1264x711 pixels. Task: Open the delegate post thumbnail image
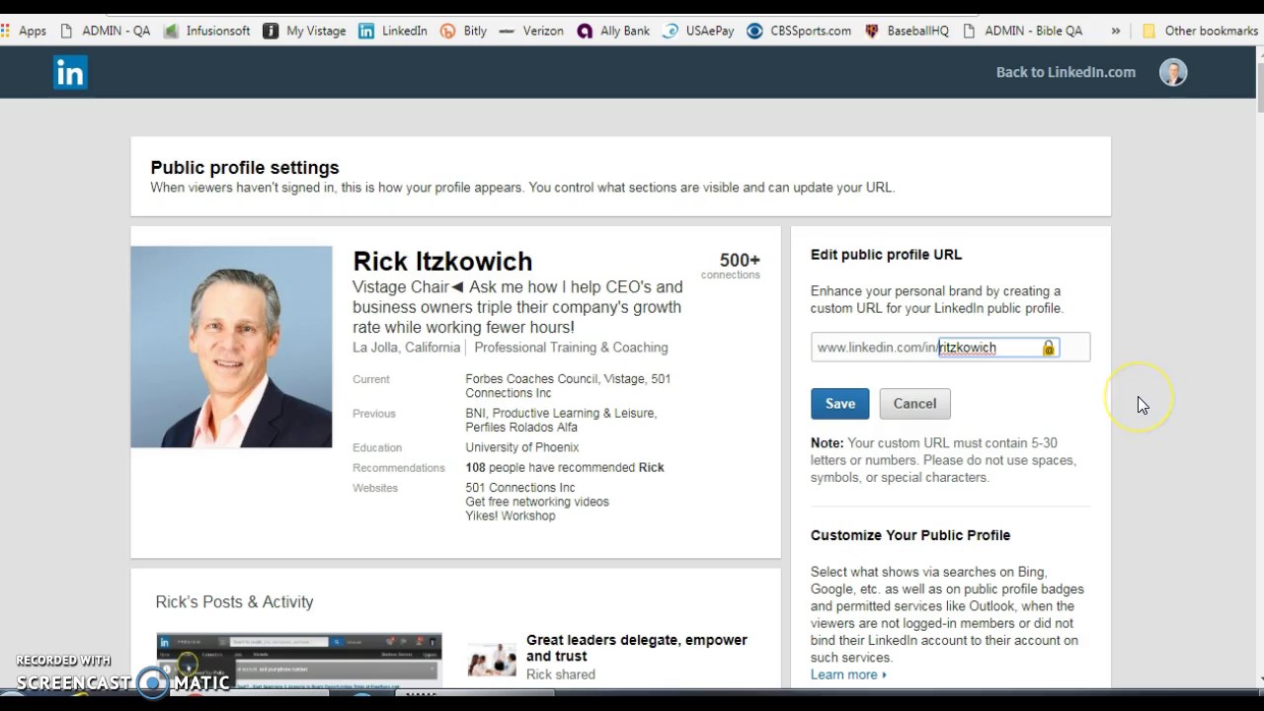(x=492, y=660)
